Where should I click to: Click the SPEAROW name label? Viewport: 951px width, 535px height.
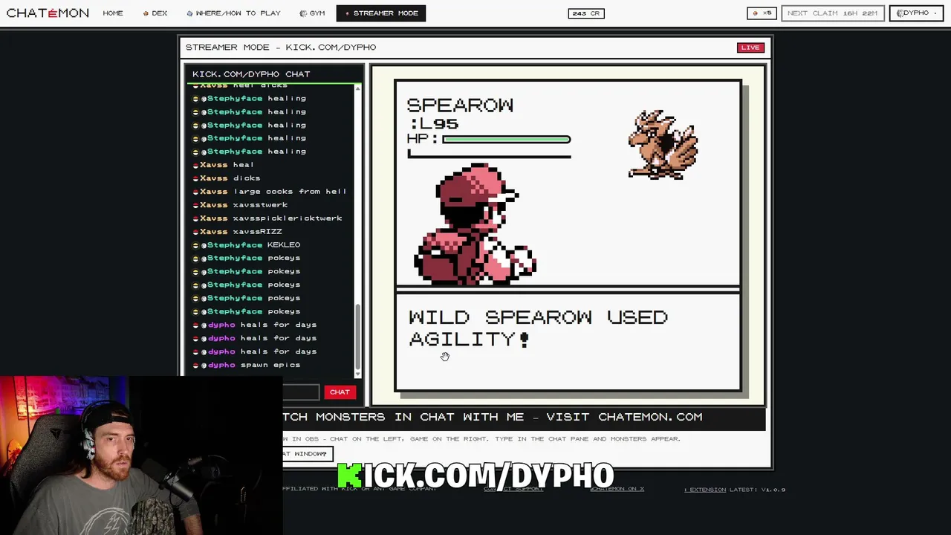click(460, 105)
